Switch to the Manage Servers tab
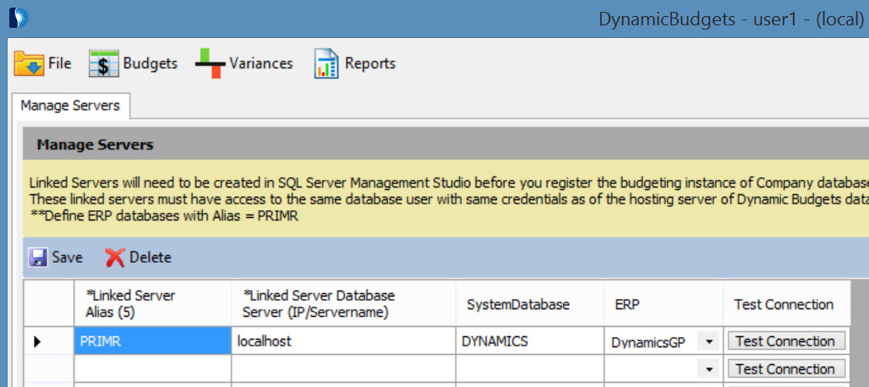Viewport: 869px width, 387px height. [x=70, y=106]
